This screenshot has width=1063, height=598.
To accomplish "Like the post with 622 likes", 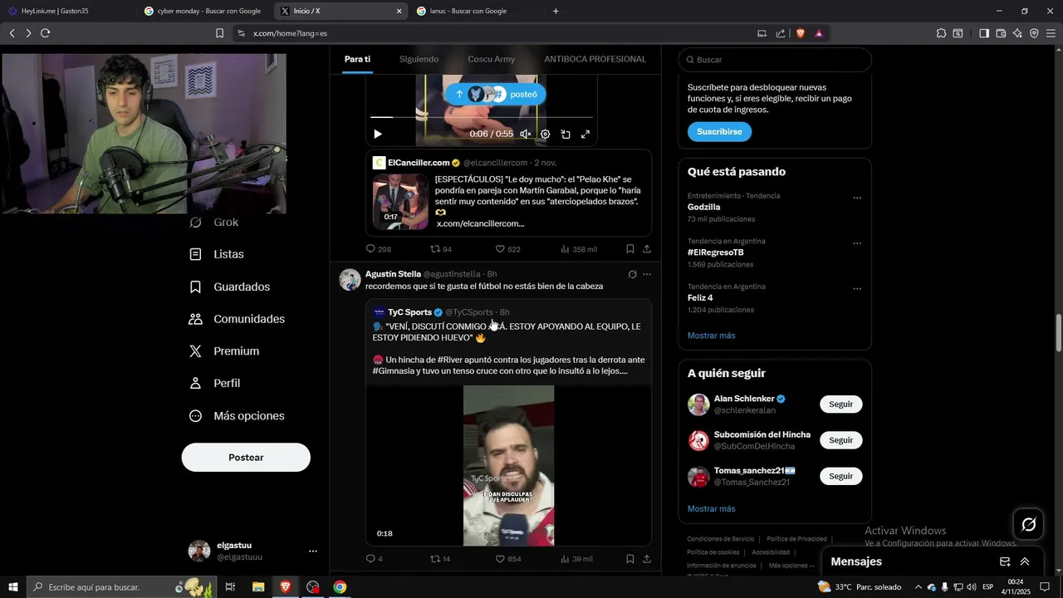I will click(507, 249).
